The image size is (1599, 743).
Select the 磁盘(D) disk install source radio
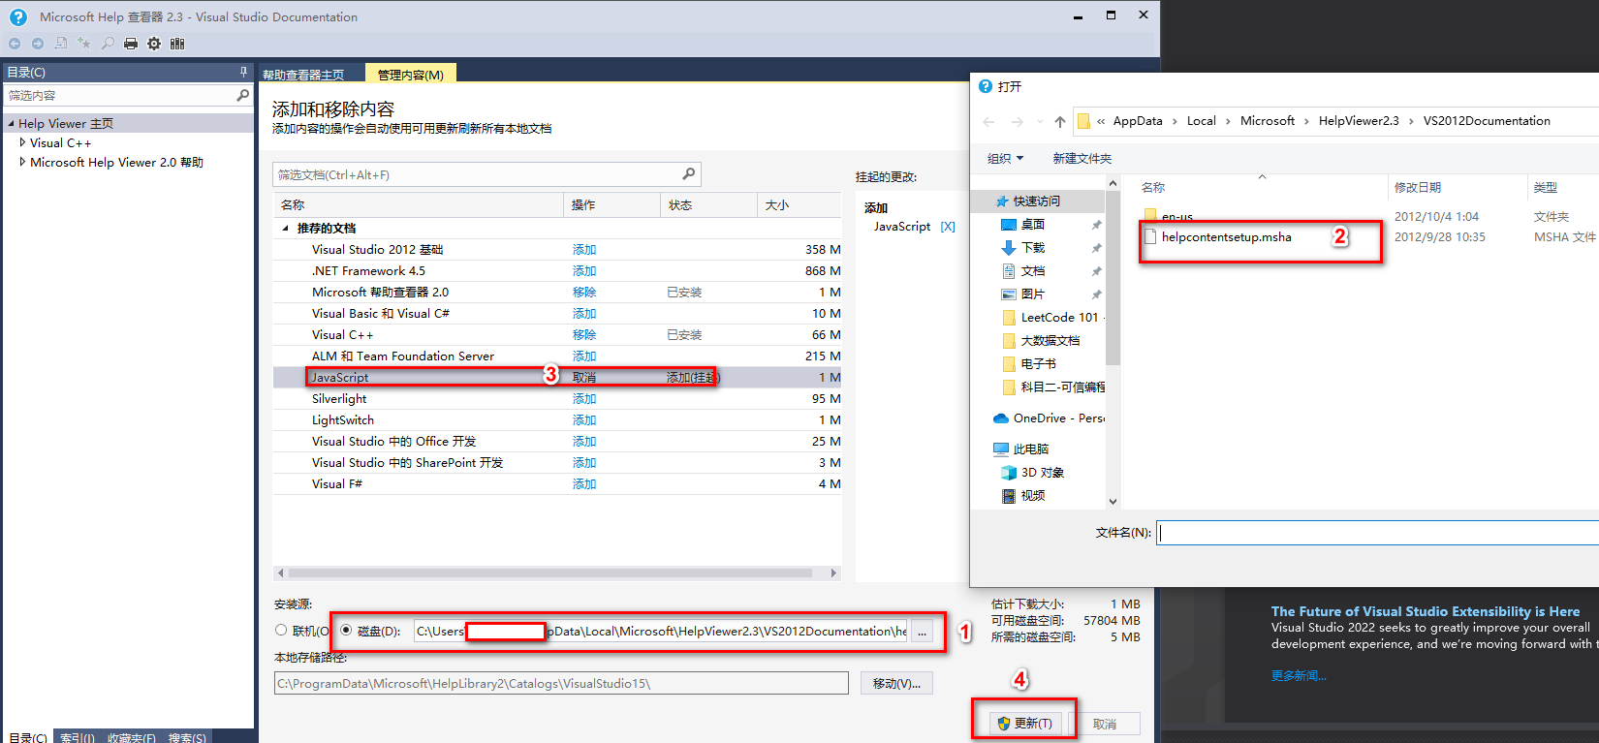[346, 630]
